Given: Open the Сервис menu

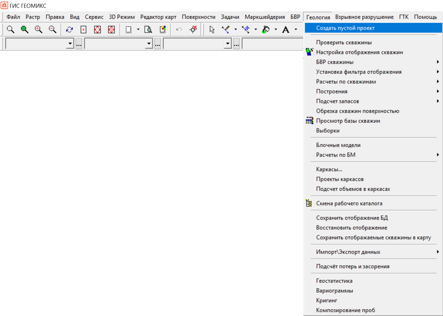Looking at the screenshot, I should click(94, 17).
